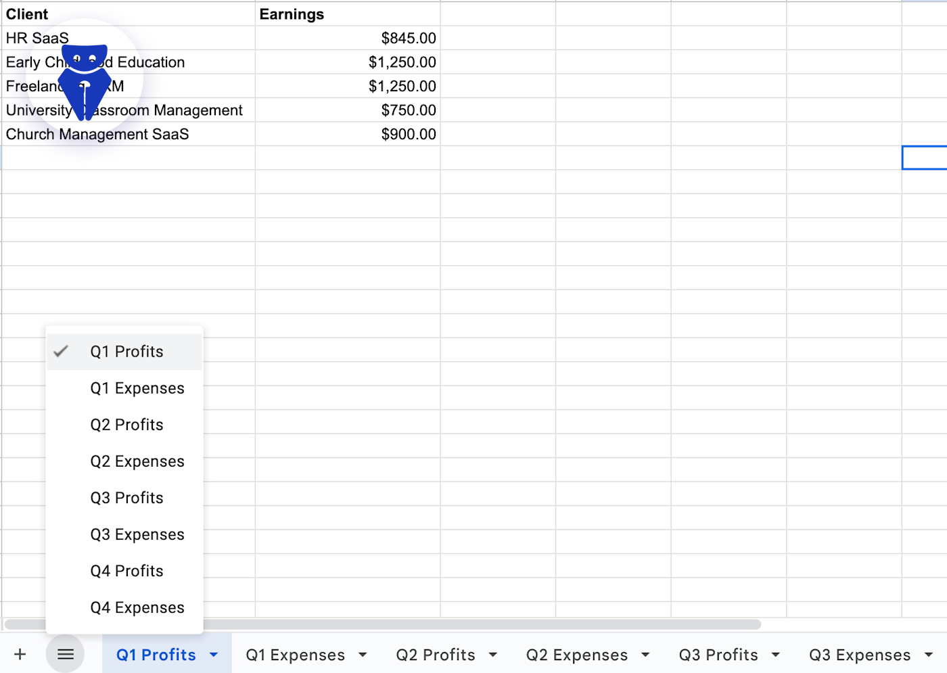Click the All Sheets list icon
947x673 pixels.
pyautogui.click(x=66, y=654)
